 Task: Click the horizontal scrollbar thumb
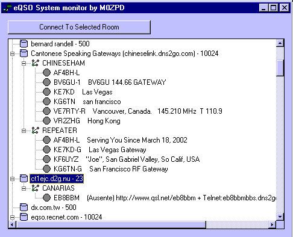(x=111, y=224)
